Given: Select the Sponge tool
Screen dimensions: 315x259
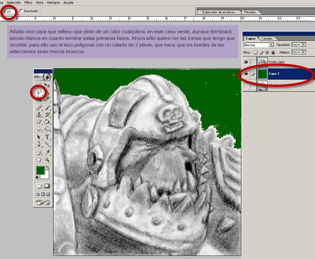Looking at the screenshot, I should [x=47, y=128].
